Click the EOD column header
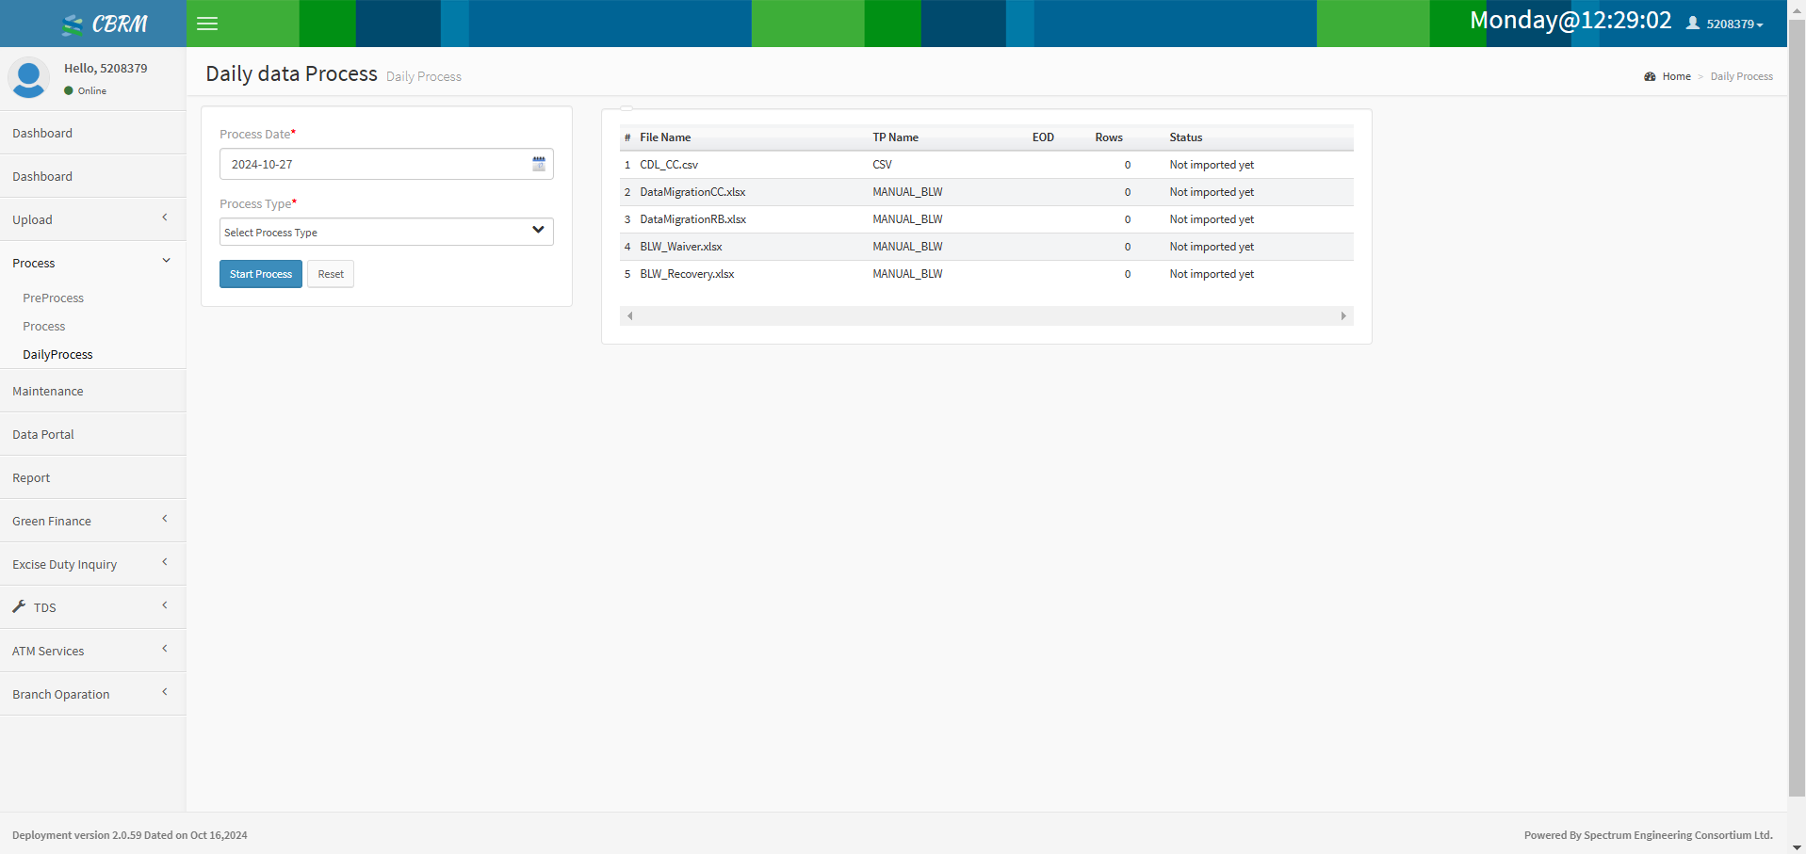Viewport: 1806px width, 854px height. pyautogui.click(x=1043, y=137)
